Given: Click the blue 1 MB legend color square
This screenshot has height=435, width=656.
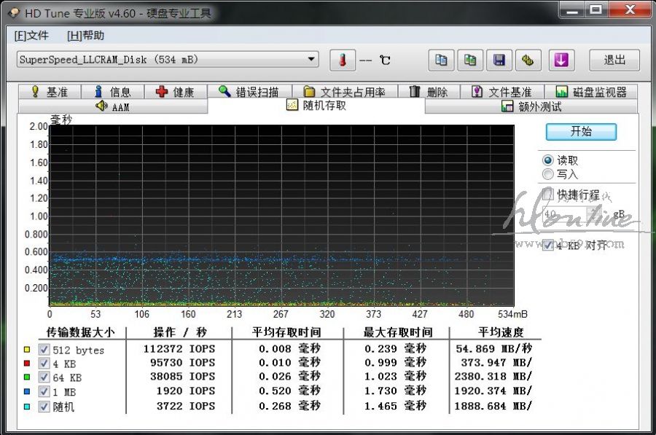Looking at the screenshot, I should tap(27, 392).
